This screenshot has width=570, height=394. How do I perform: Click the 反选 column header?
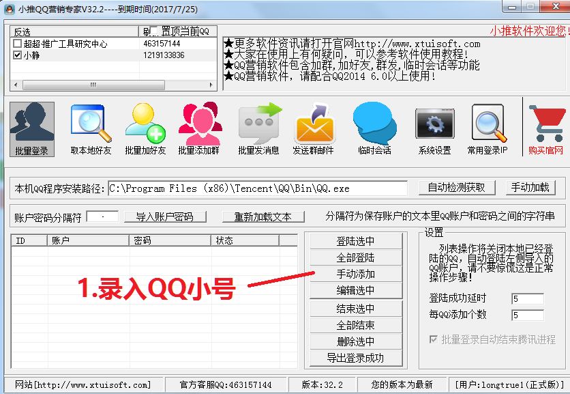click(74, 31)
